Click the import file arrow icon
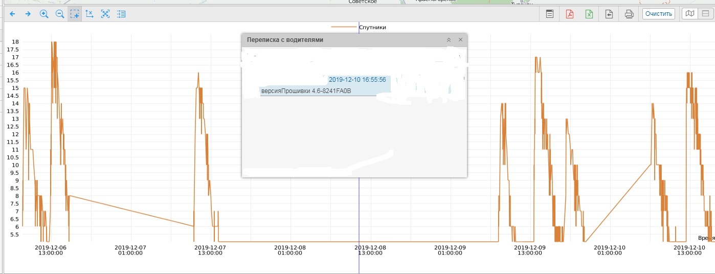Viewport: 715px width, 274px height. tap(609, 14)
